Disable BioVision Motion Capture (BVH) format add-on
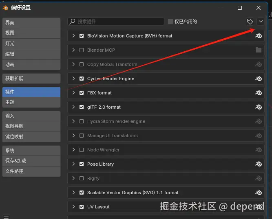Viewport: 272px width, 219px height. pyautogui.click(x=82, y=36)
